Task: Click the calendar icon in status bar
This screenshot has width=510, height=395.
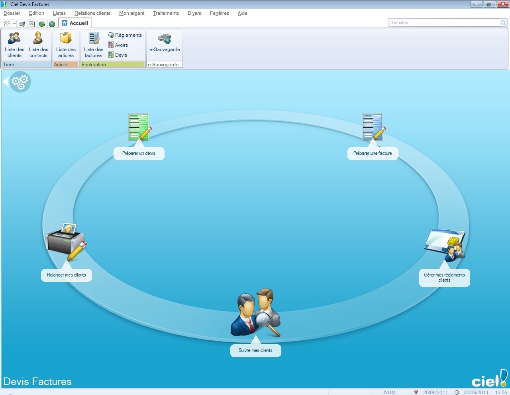Action: pos(416,392)
